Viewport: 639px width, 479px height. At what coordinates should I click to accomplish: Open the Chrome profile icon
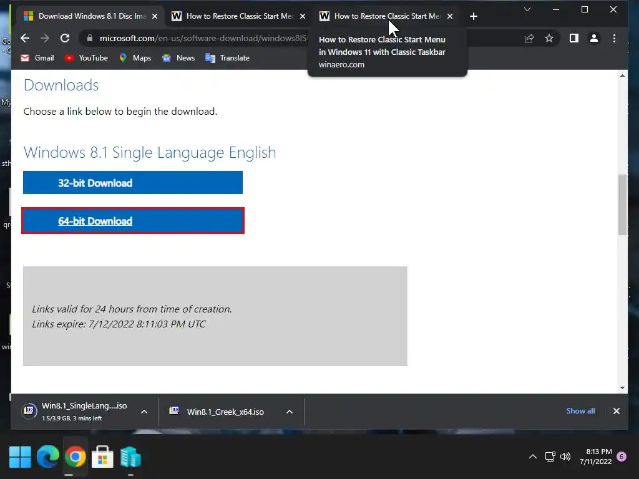594,38
